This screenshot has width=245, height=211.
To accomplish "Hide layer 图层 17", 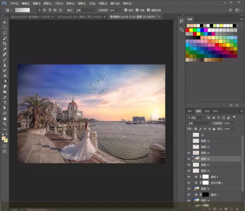I will tap(189, 165).
